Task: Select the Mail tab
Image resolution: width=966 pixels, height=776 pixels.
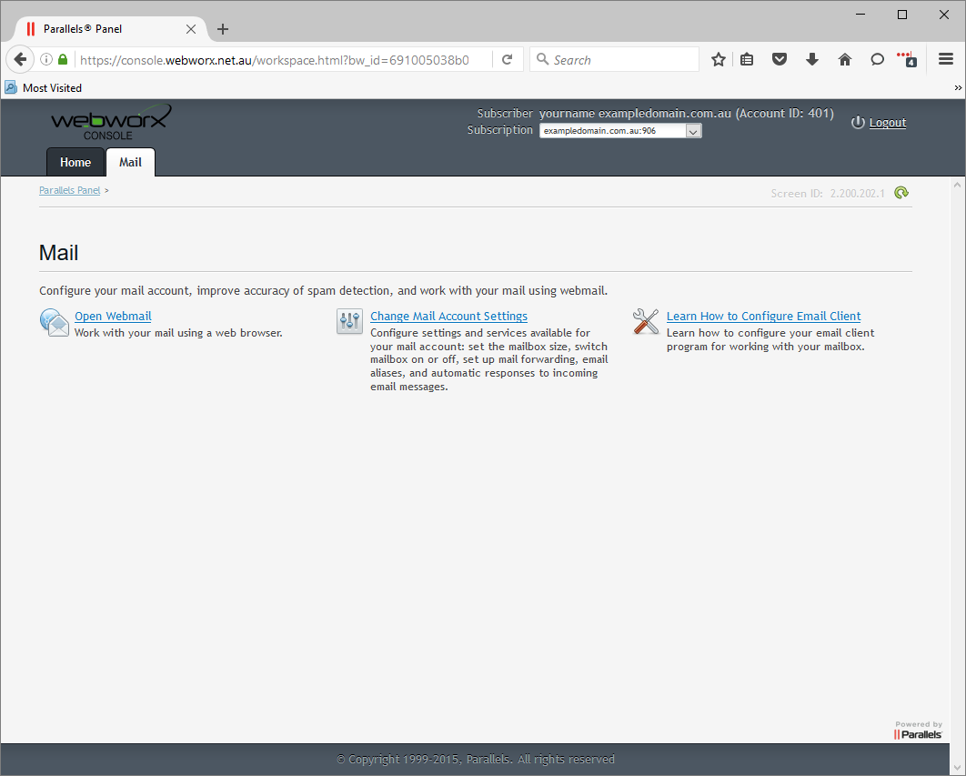Action: pos(130,162)
